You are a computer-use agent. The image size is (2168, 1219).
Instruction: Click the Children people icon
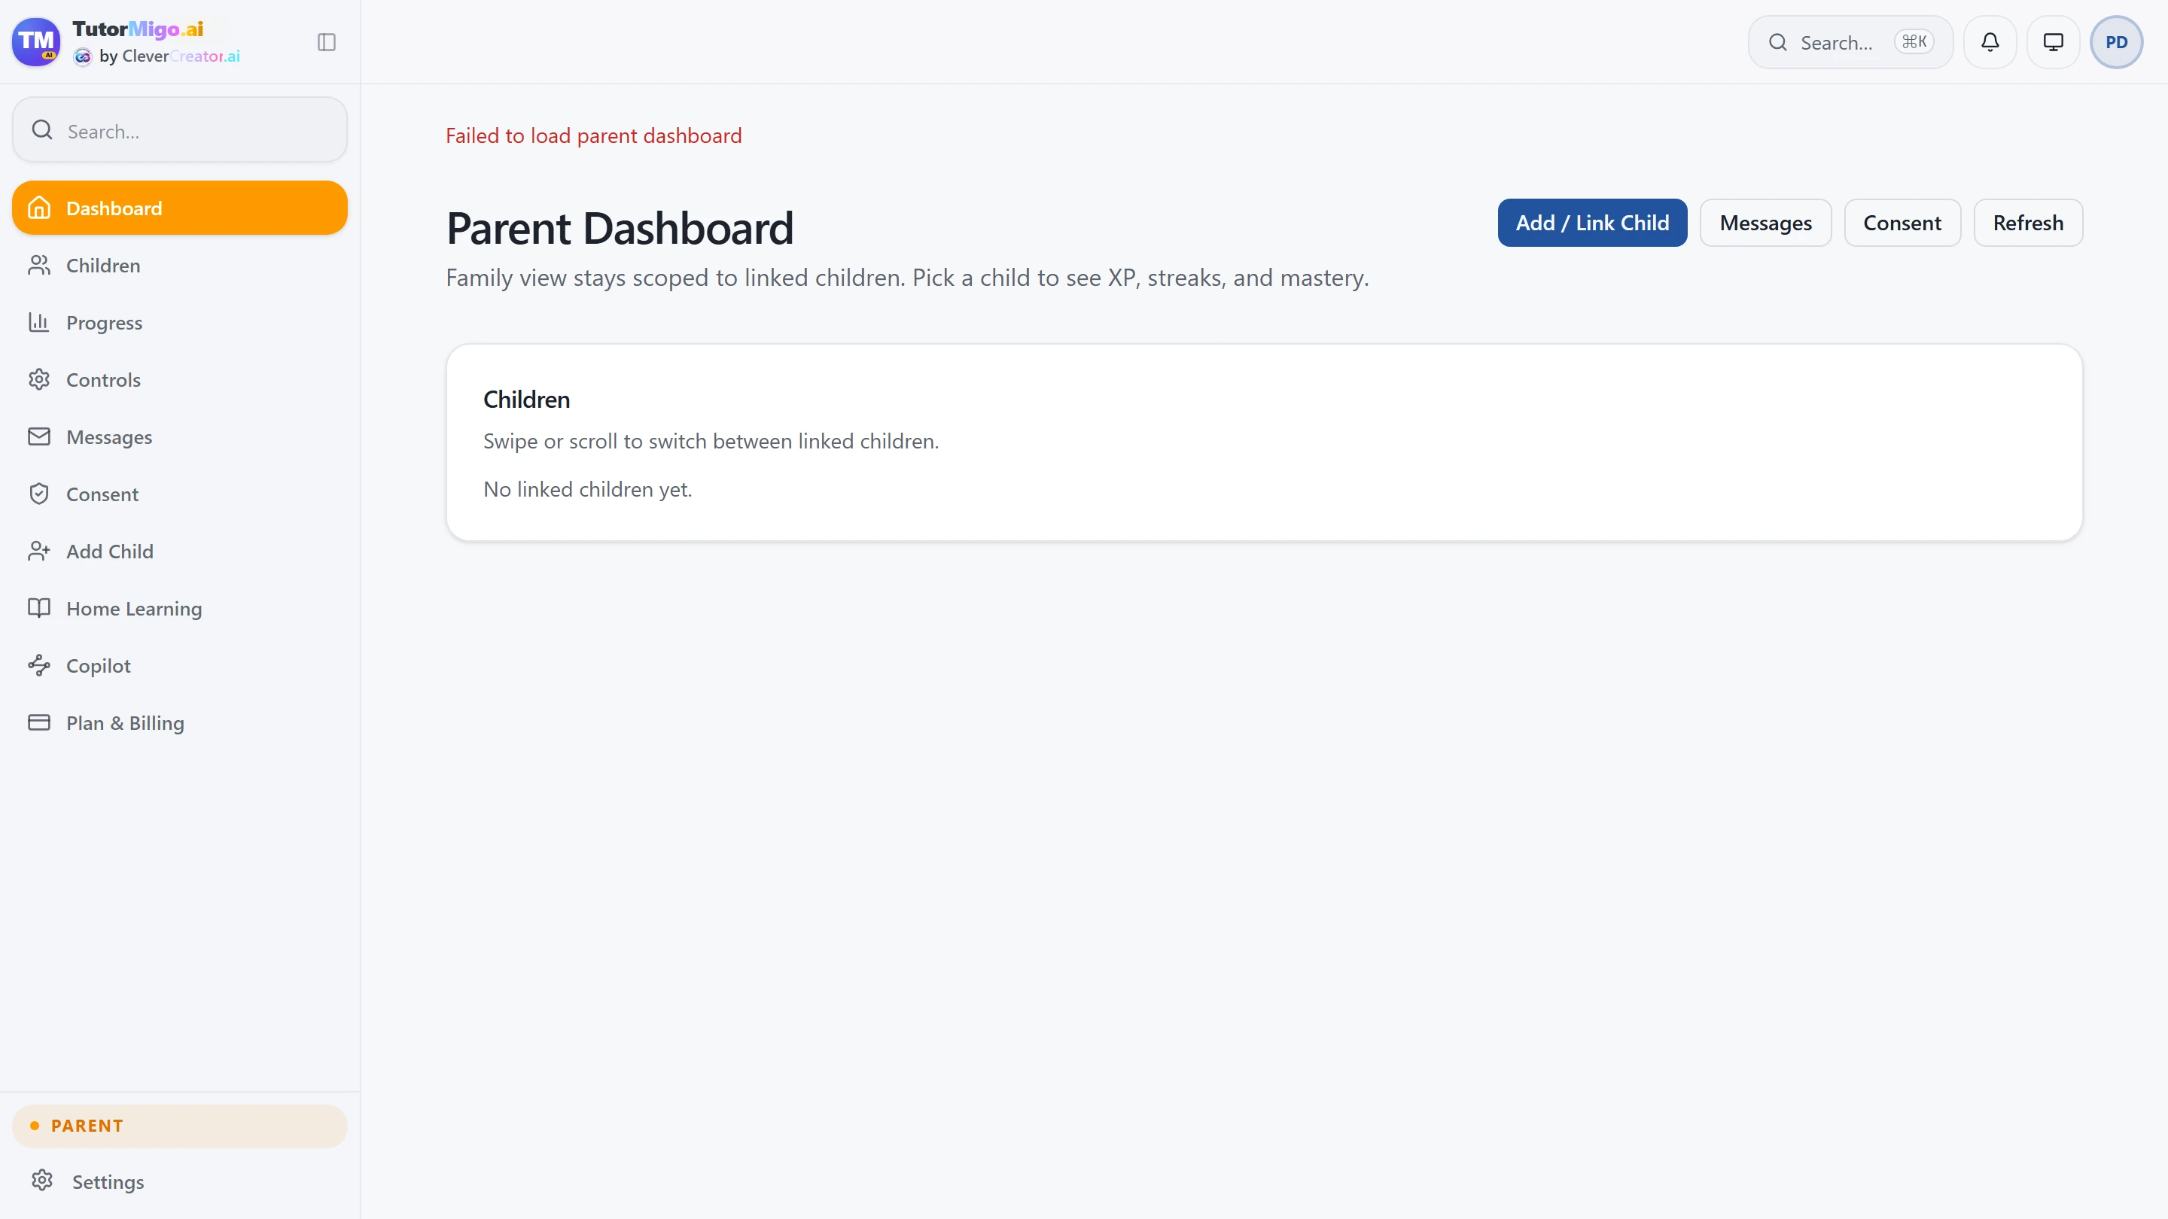[40, 265]
